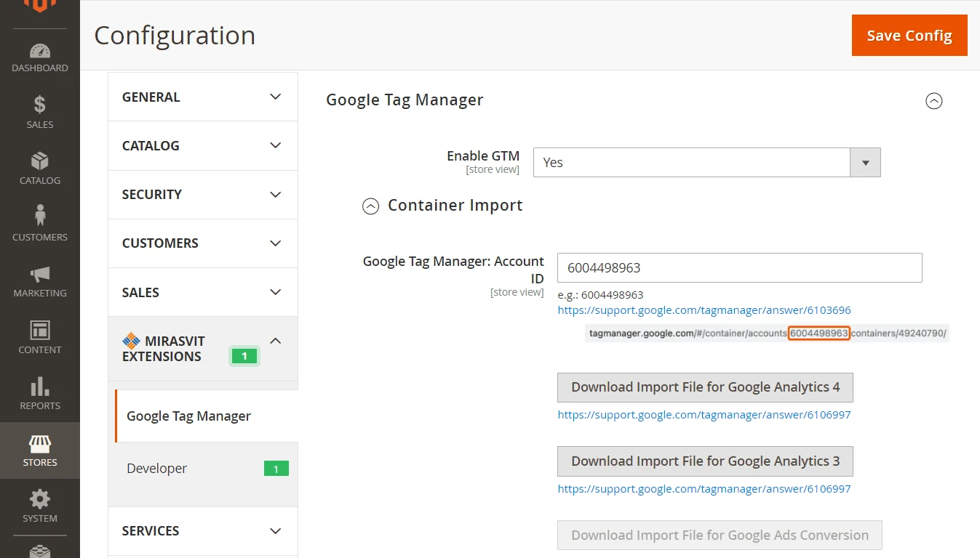Collapse the Container Import subsection
Image resolution: width=980 pixels, height=558 pixels.
pos(371,206)
